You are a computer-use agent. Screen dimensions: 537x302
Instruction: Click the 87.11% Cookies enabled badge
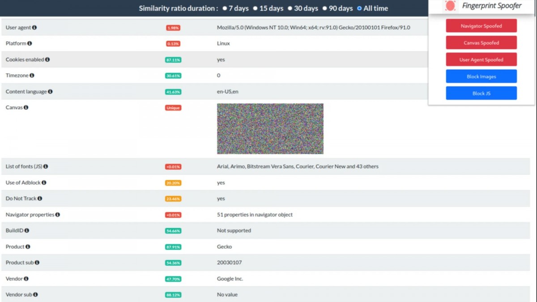[173, 60]
